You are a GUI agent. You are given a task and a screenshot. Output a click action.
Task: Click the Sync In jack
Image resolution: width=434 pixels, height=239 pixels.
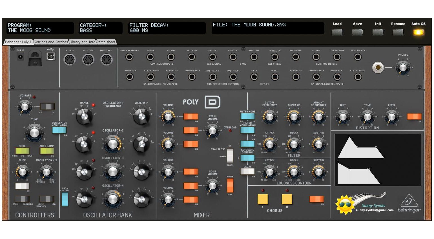tap(233, 57)
